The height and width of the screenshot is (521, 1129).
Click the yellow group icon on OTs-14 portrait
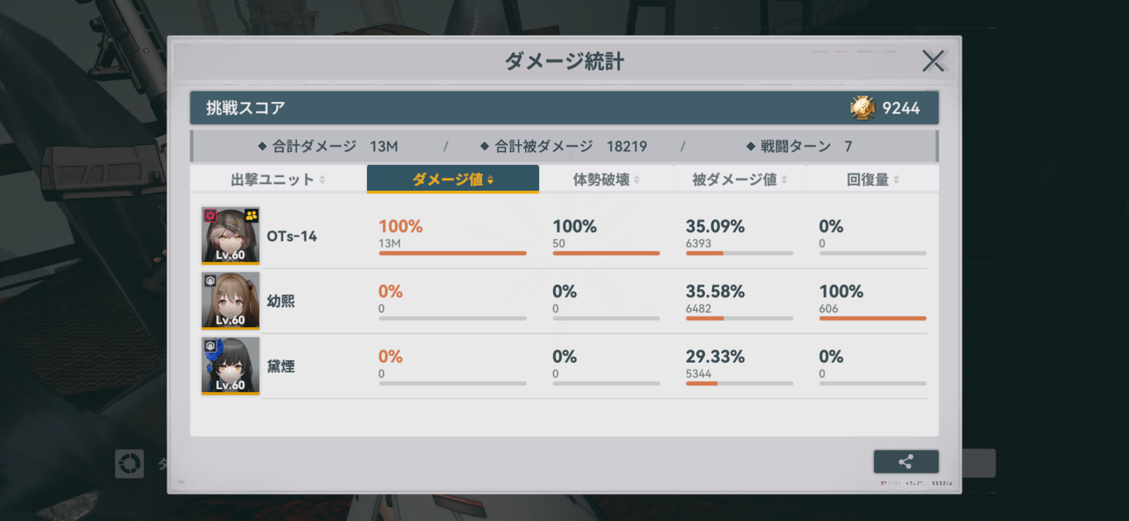click(x=251, y=215)
